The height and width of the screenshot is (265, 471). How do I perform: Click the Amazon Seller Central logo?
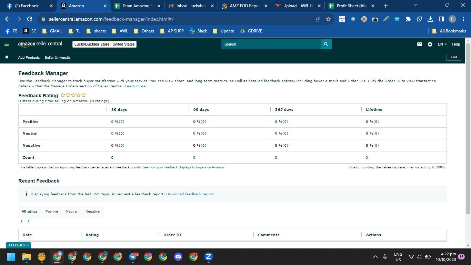point(40,44)
